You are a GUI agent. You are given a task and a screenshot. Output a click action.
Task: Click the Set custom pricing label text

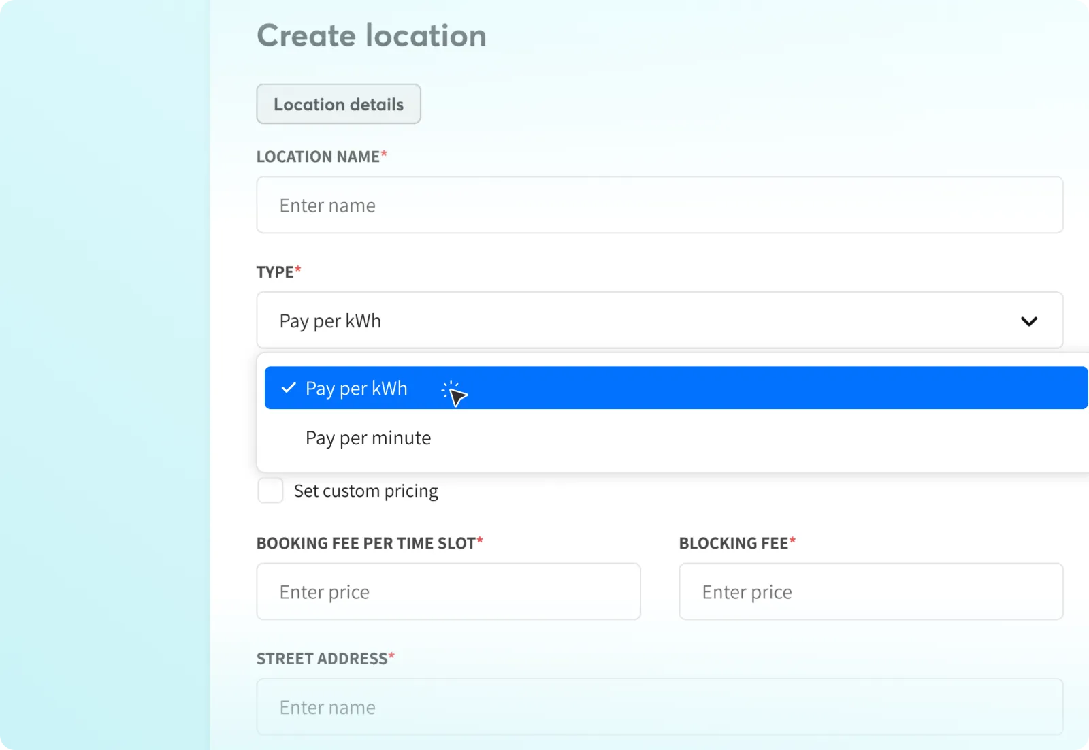click(x=365, y=491)
